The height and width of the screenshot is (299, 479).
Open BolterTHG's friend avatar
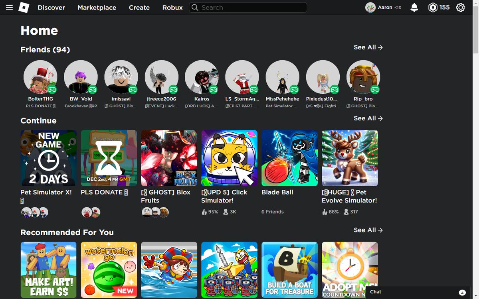click(40, 77)
